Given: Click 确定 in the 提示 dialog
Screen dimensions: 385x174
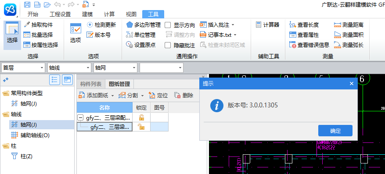Looking at the screenshot, I should point(335,131).
